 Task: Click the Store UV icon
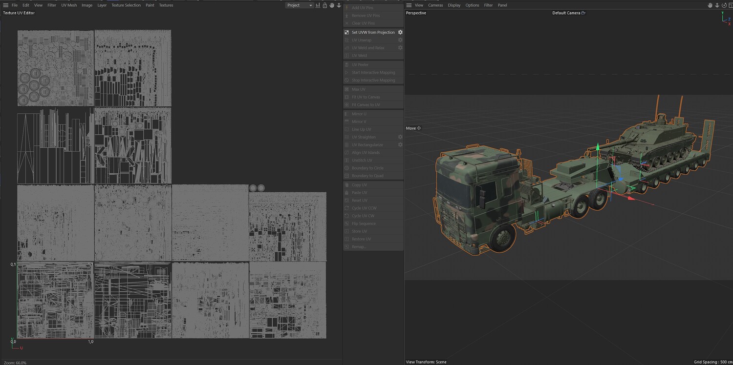(x=347, y=231)
